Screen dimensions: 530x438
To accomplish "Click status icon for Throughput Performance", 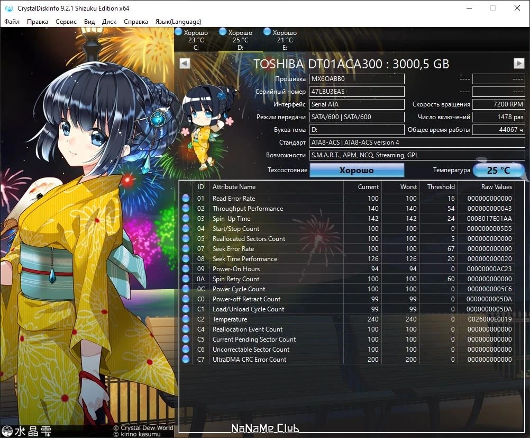I will click(x=186, y=208).
